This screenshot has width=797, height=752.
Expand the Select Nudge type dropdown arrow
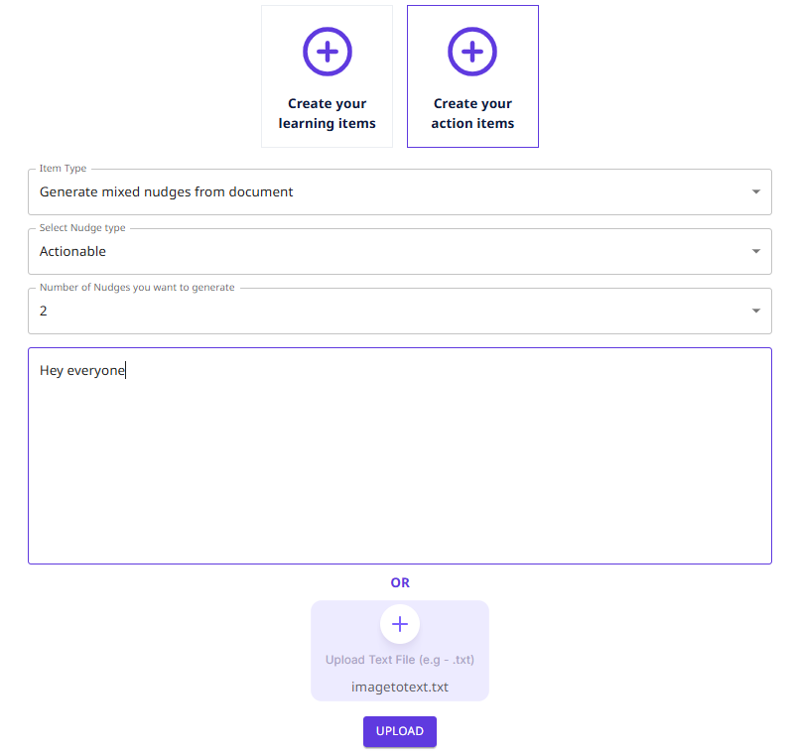tap(755, 252)
